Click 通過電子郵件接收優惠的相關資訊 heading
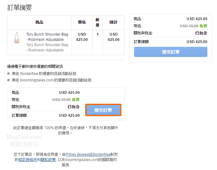This screenshot has width=217, height=170. click(35, 67)
